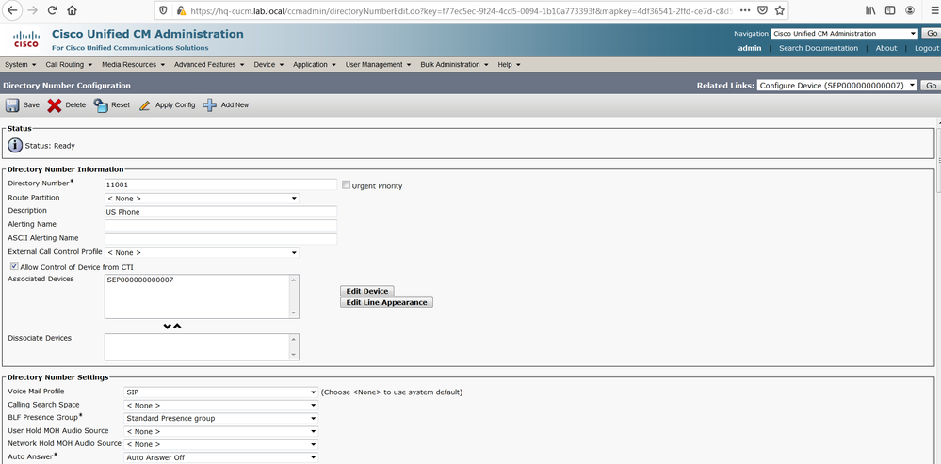
Task: Open the BLF Presence Group dropdown
Action: (x=220, y=419)
